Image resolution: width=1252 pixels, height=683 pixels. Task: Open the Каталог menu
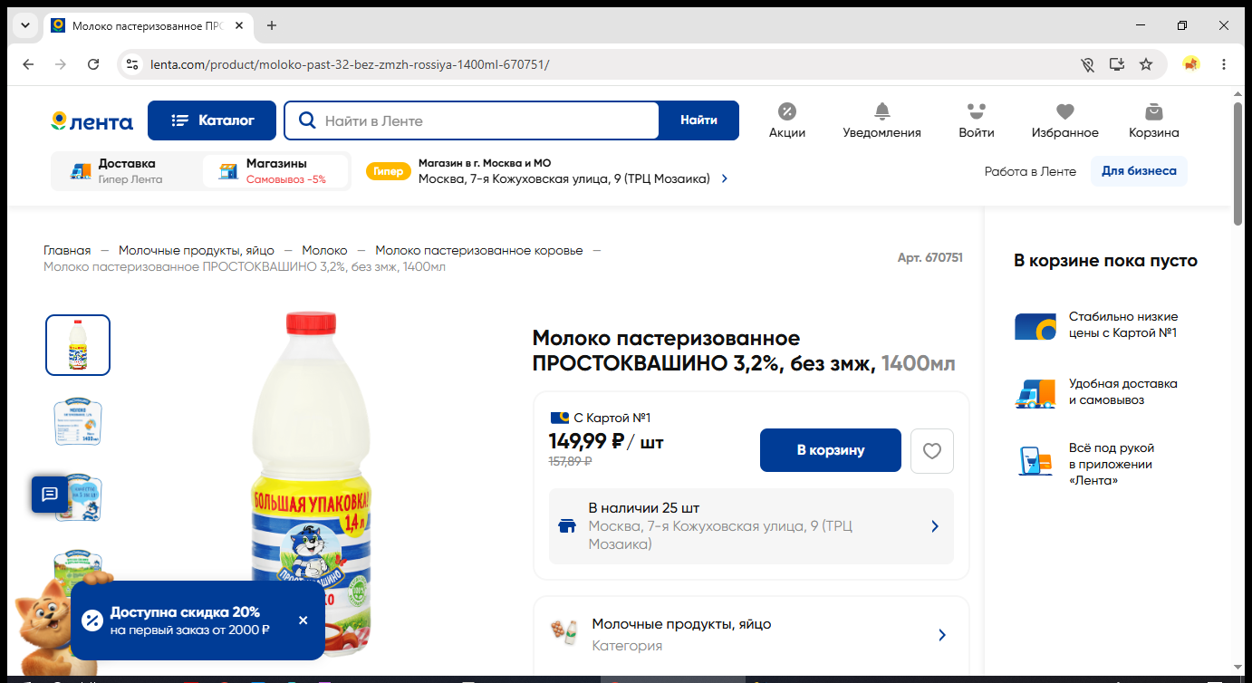(x=212, y=120)
